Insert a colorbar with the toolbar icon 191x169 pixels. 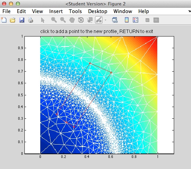point(127,20)
